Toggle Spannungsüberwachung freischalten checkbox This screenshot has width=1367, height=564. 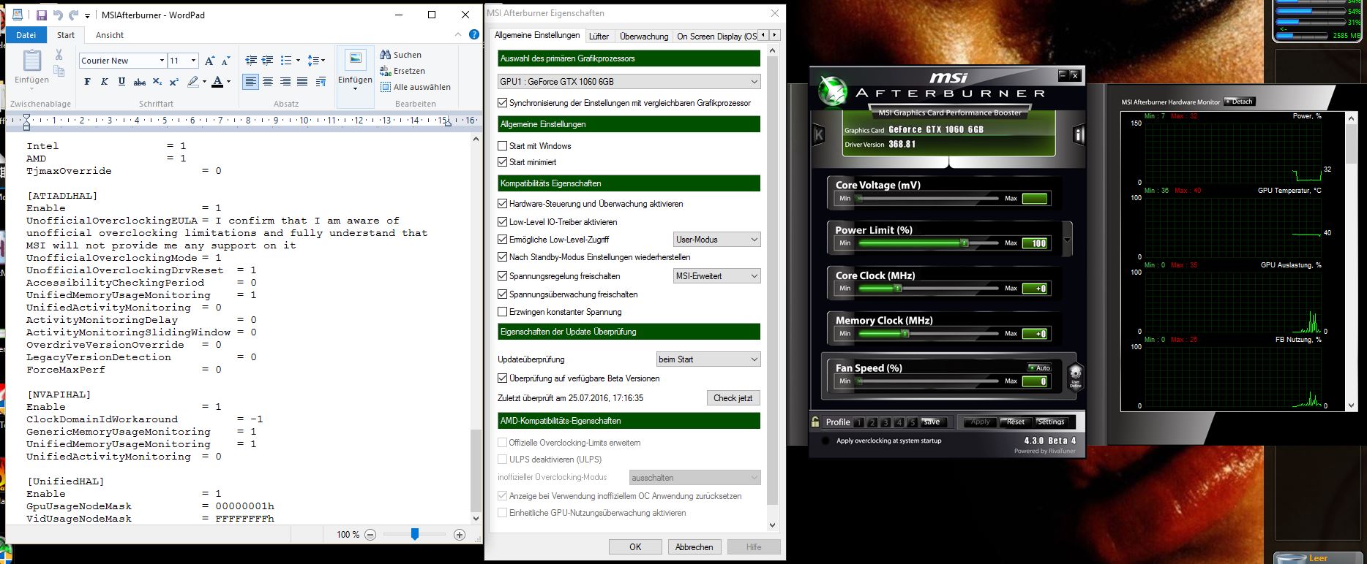(x=502, y=294)
